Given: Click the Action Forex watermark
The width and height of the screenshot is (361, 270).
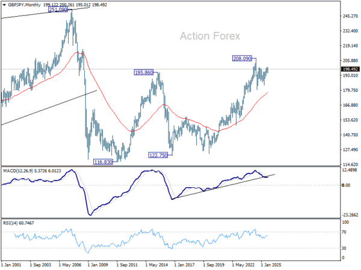Looking at the screenshot, I should (210, 36).
